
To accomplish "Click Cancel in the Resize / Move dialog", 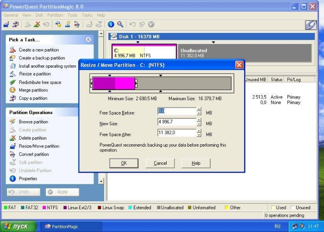I will (x=160, y=163).
